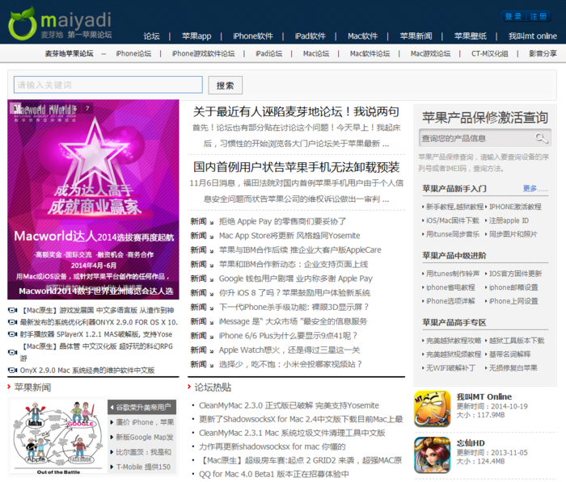Click the maiyadi green apple logo

[22, 23]
